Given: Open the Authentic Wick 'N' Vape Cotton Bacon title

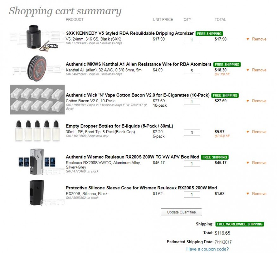Looking at the screenshot, I should click(138, 95).
